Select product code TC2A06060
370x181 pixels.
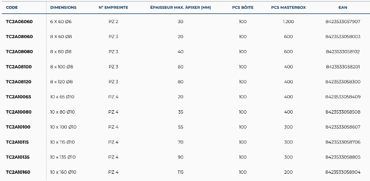19,22
